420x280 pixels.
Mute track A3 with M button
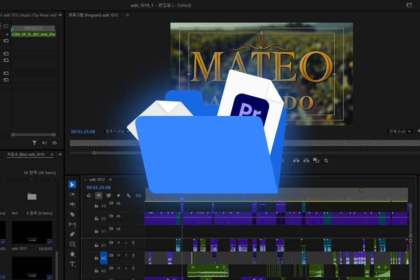[x=119, y=268]
